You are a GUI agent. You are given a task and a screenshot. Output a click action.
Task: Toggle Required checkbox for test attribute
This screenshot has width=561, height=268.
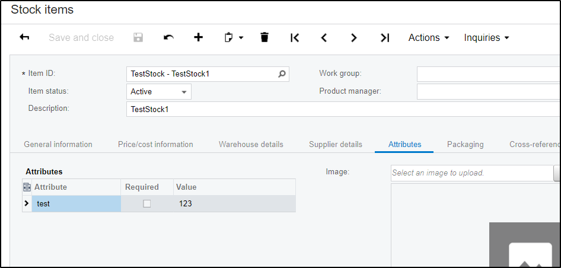pyautogui.click(x=146, y=203)
